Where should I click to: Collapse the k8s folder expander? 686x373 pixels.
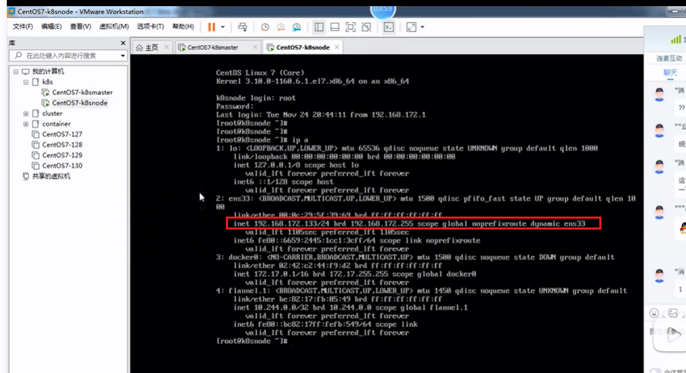pyautogui.click(x=26, y=82)
